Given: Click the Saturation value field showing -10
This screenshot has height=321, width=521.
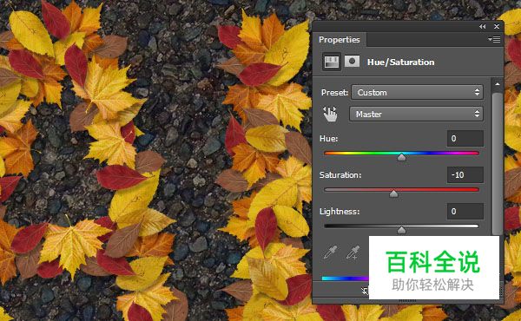Looking at the screenshot, I should click(x=465, y=175).
